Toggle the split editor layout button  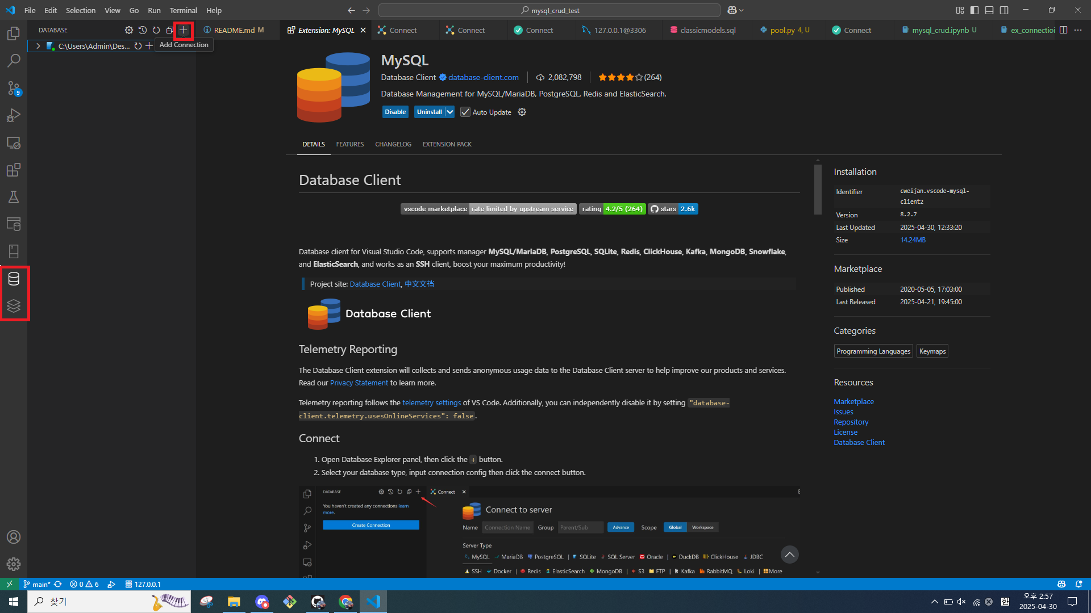(1063, 30)
